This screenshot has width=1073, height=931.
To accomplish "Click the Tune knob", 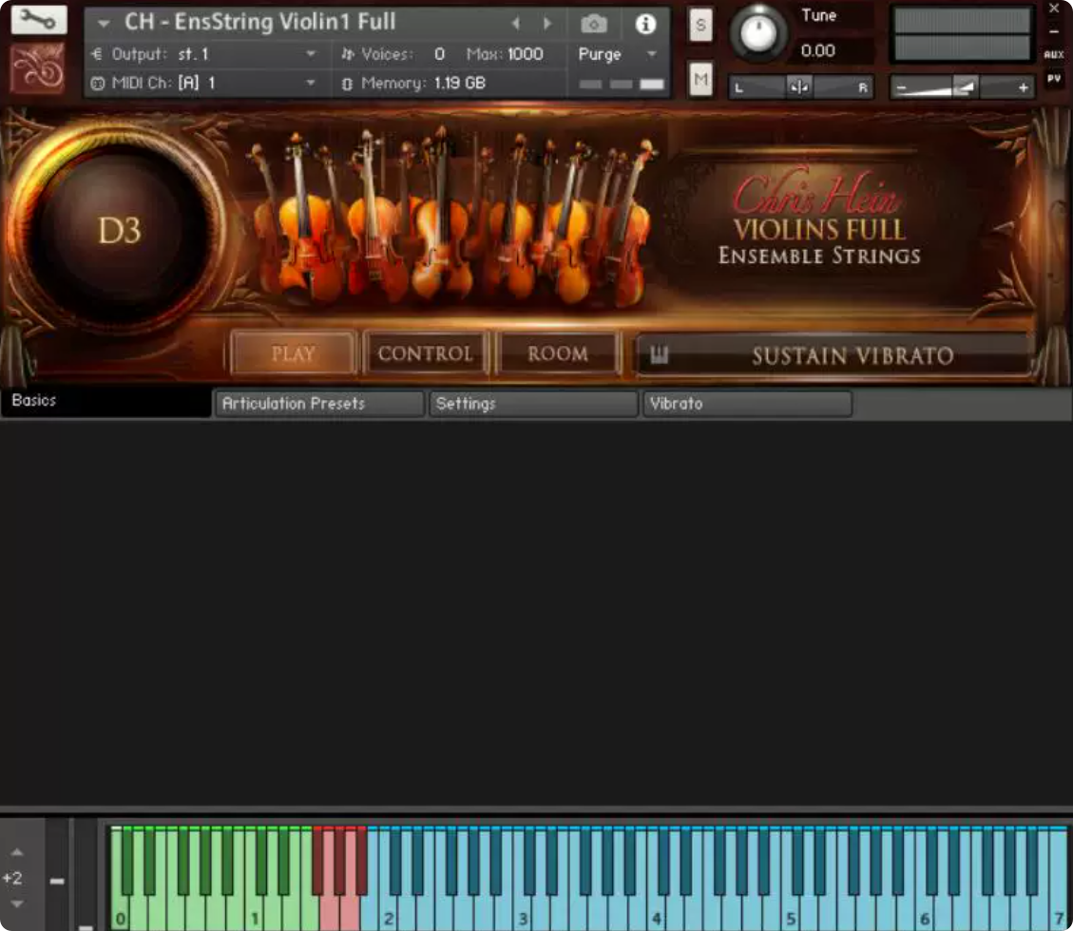I will click(758, 33).
